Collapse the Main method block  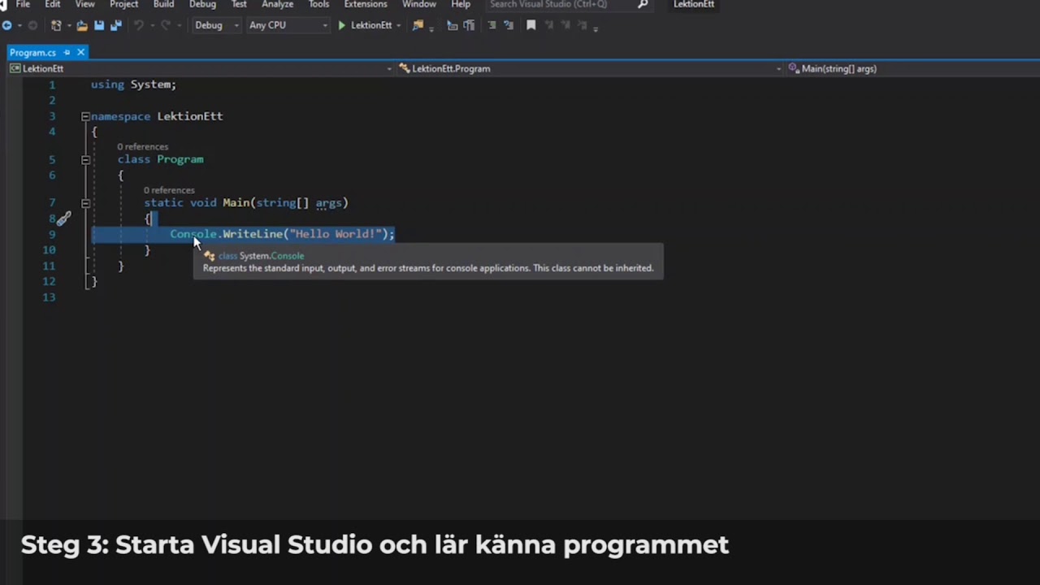coord(85,203)
